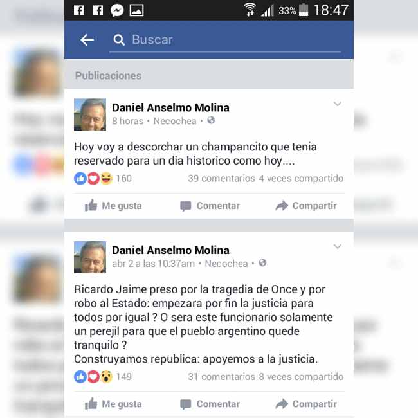Open post options chevron on first post

338,104
